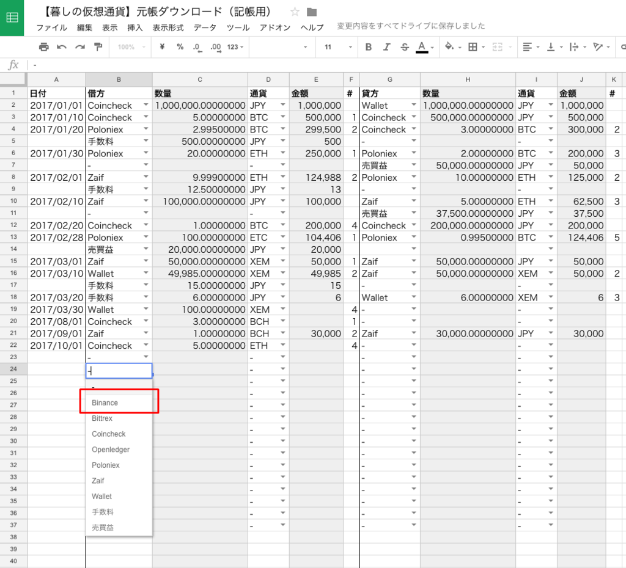Expand the B21 Zaif cell dropdown

[x=145, y=333]
